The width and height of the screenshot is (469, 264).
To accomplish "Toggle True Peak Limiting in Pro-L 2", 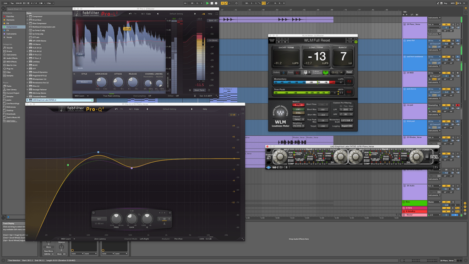I will point(111,96).
